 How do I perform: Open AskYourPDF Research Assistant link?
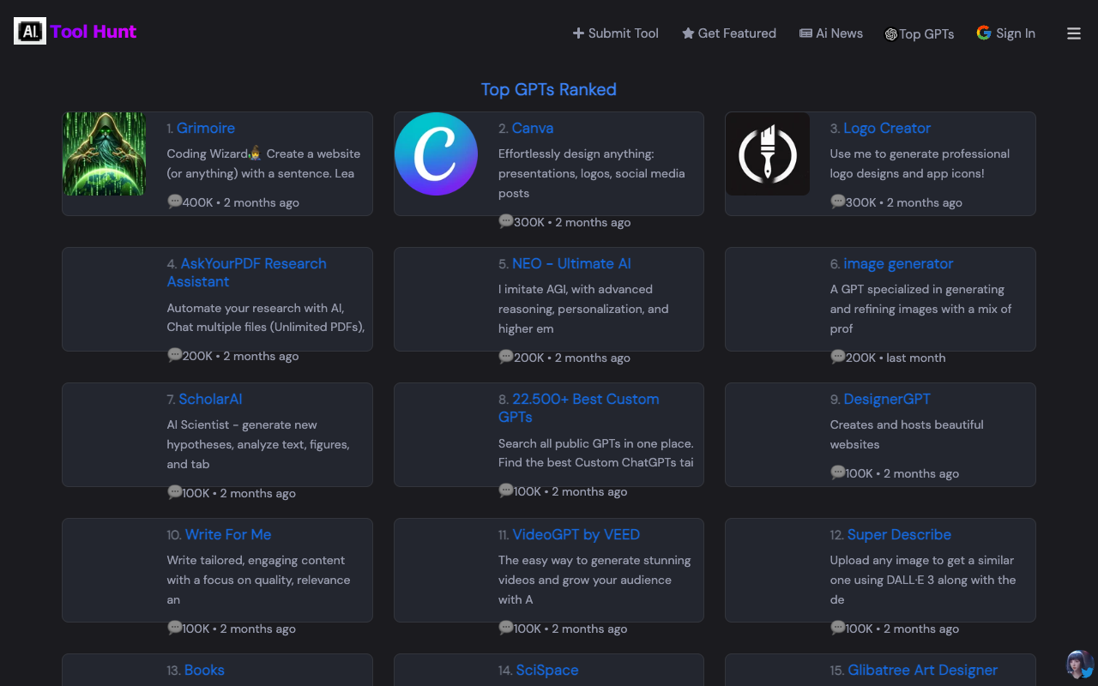coord(247,273)
